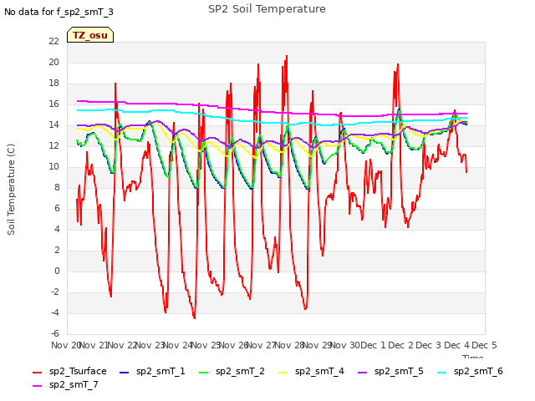Viewport: 535px width, 401px height.
Task: Click the Dec 5 x-axis tick label
Action: [484, 345]
